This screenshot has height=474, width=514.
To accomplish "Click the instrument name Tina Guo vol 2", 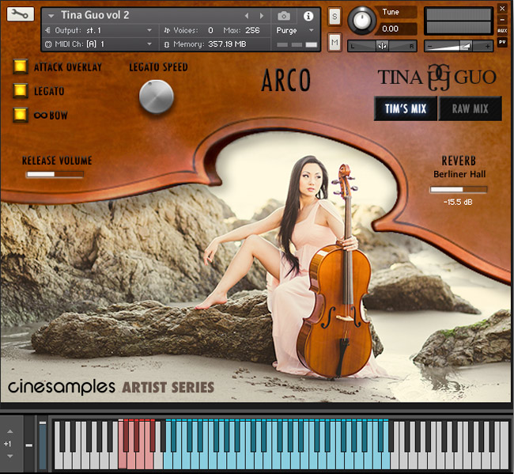I will [95, 15].
